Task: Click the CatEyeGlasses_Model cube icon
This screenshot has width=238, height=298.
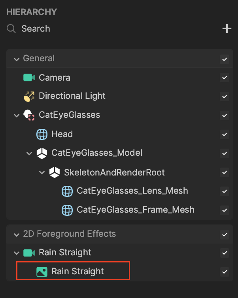Action: (x=42, y=153)
